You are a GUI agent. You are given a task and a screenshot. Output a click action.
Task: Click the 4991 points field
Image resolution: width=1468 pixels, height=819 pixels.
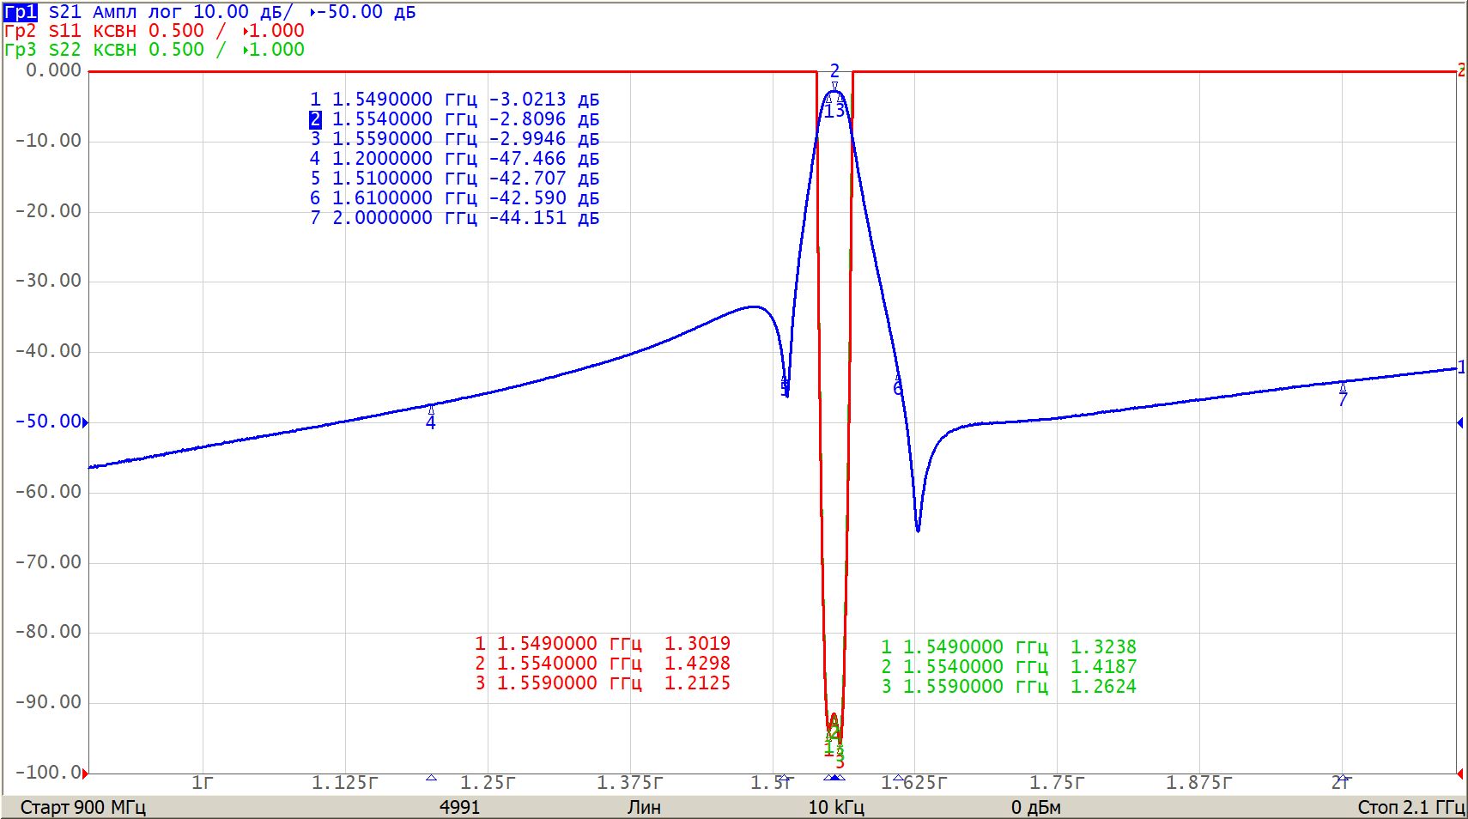click(x=459, y=807)
